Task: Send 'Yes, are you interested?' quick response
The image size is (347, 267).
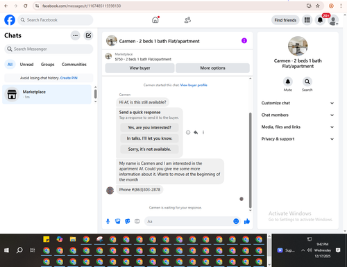Action: [149, 127]
